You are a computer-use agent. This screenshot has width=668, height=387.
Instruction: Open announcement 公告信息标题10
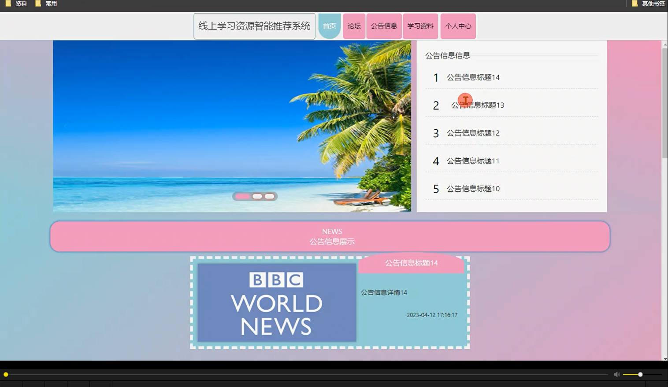[x=473, y=188]
